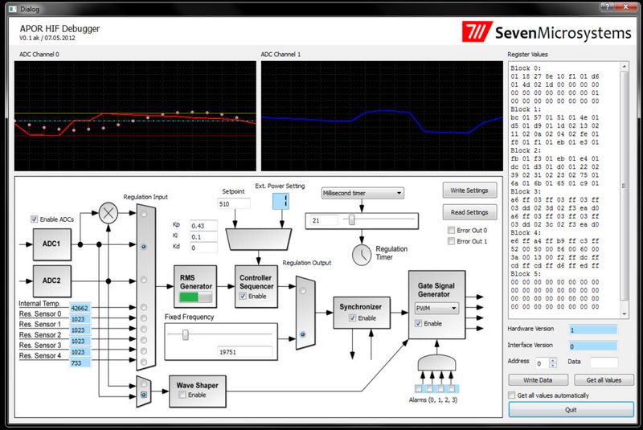
Task: Click the alarm gate symbol above the Alarms checkboxes
Action: point(436,362)
